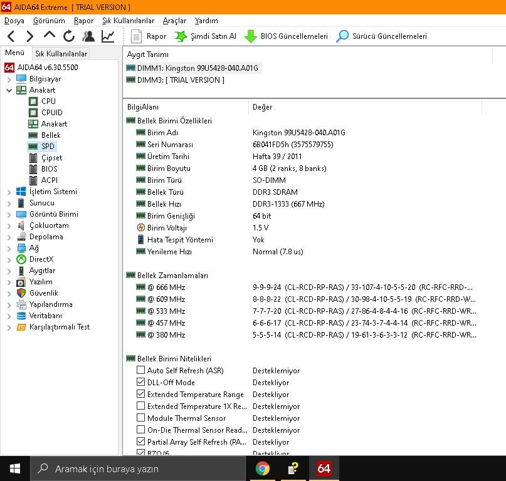Screen dimensions: 506x481
Task: Select the CPU item icon
Action: point(33,101)
